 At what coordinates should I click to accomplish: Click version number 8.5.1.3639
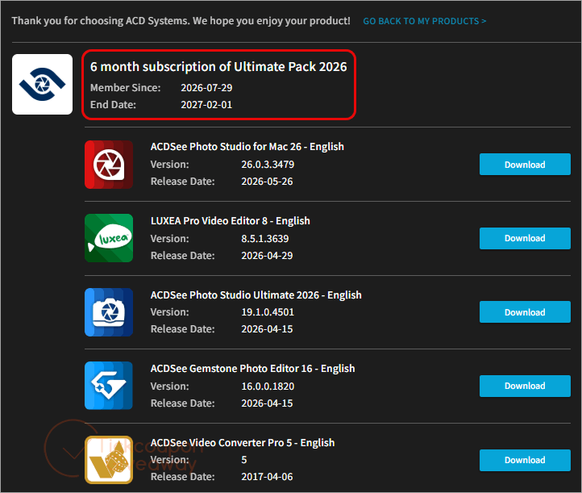(x=265, y=239)
